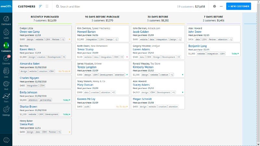Screen dimensions: 260x146
Task: Open the Mail section icon
Action: 6,85
